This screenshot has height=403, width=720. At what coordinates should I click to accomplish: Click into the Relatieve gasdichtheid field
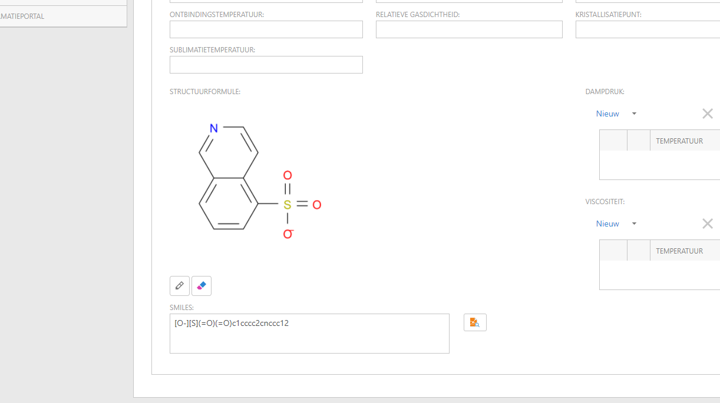pyautogui.click(x=469, y=29)
